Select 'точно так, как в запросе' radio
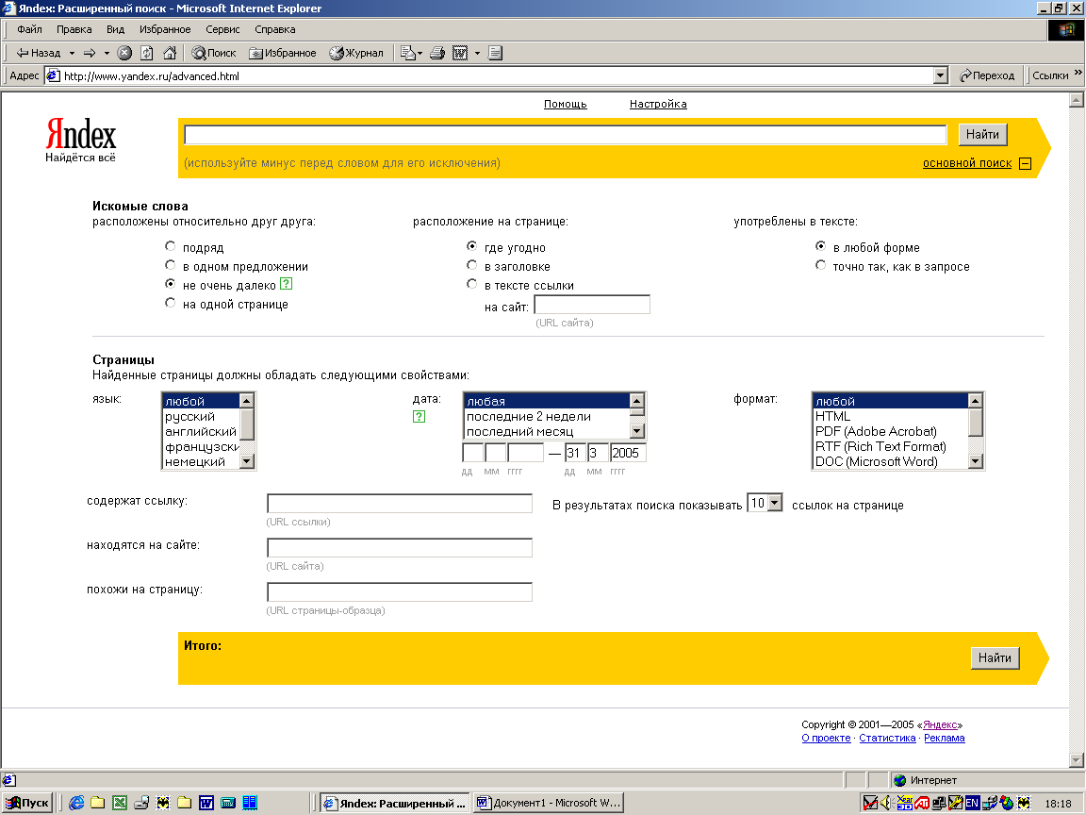The width and height of the screenshot is (1086, 815). click(821, 265)
